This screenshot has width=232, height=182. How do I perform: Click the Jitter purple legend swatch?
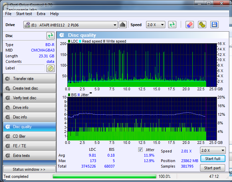(x=79, y=95)
